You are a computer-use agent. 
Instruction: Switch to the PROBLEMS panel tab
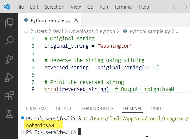click(x=36, y=109)
